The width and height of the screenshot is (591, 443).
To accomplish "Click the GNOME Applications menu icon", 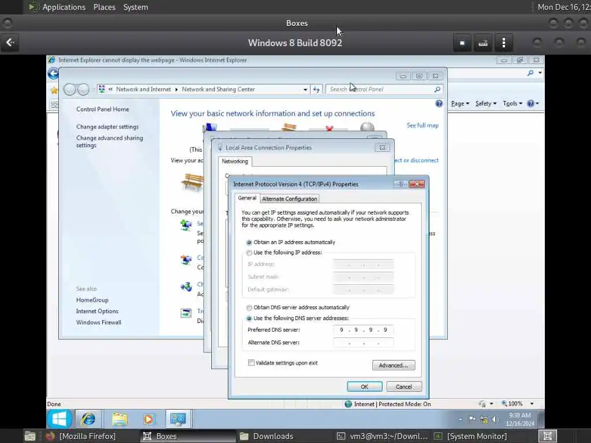I will coord(34,7).
